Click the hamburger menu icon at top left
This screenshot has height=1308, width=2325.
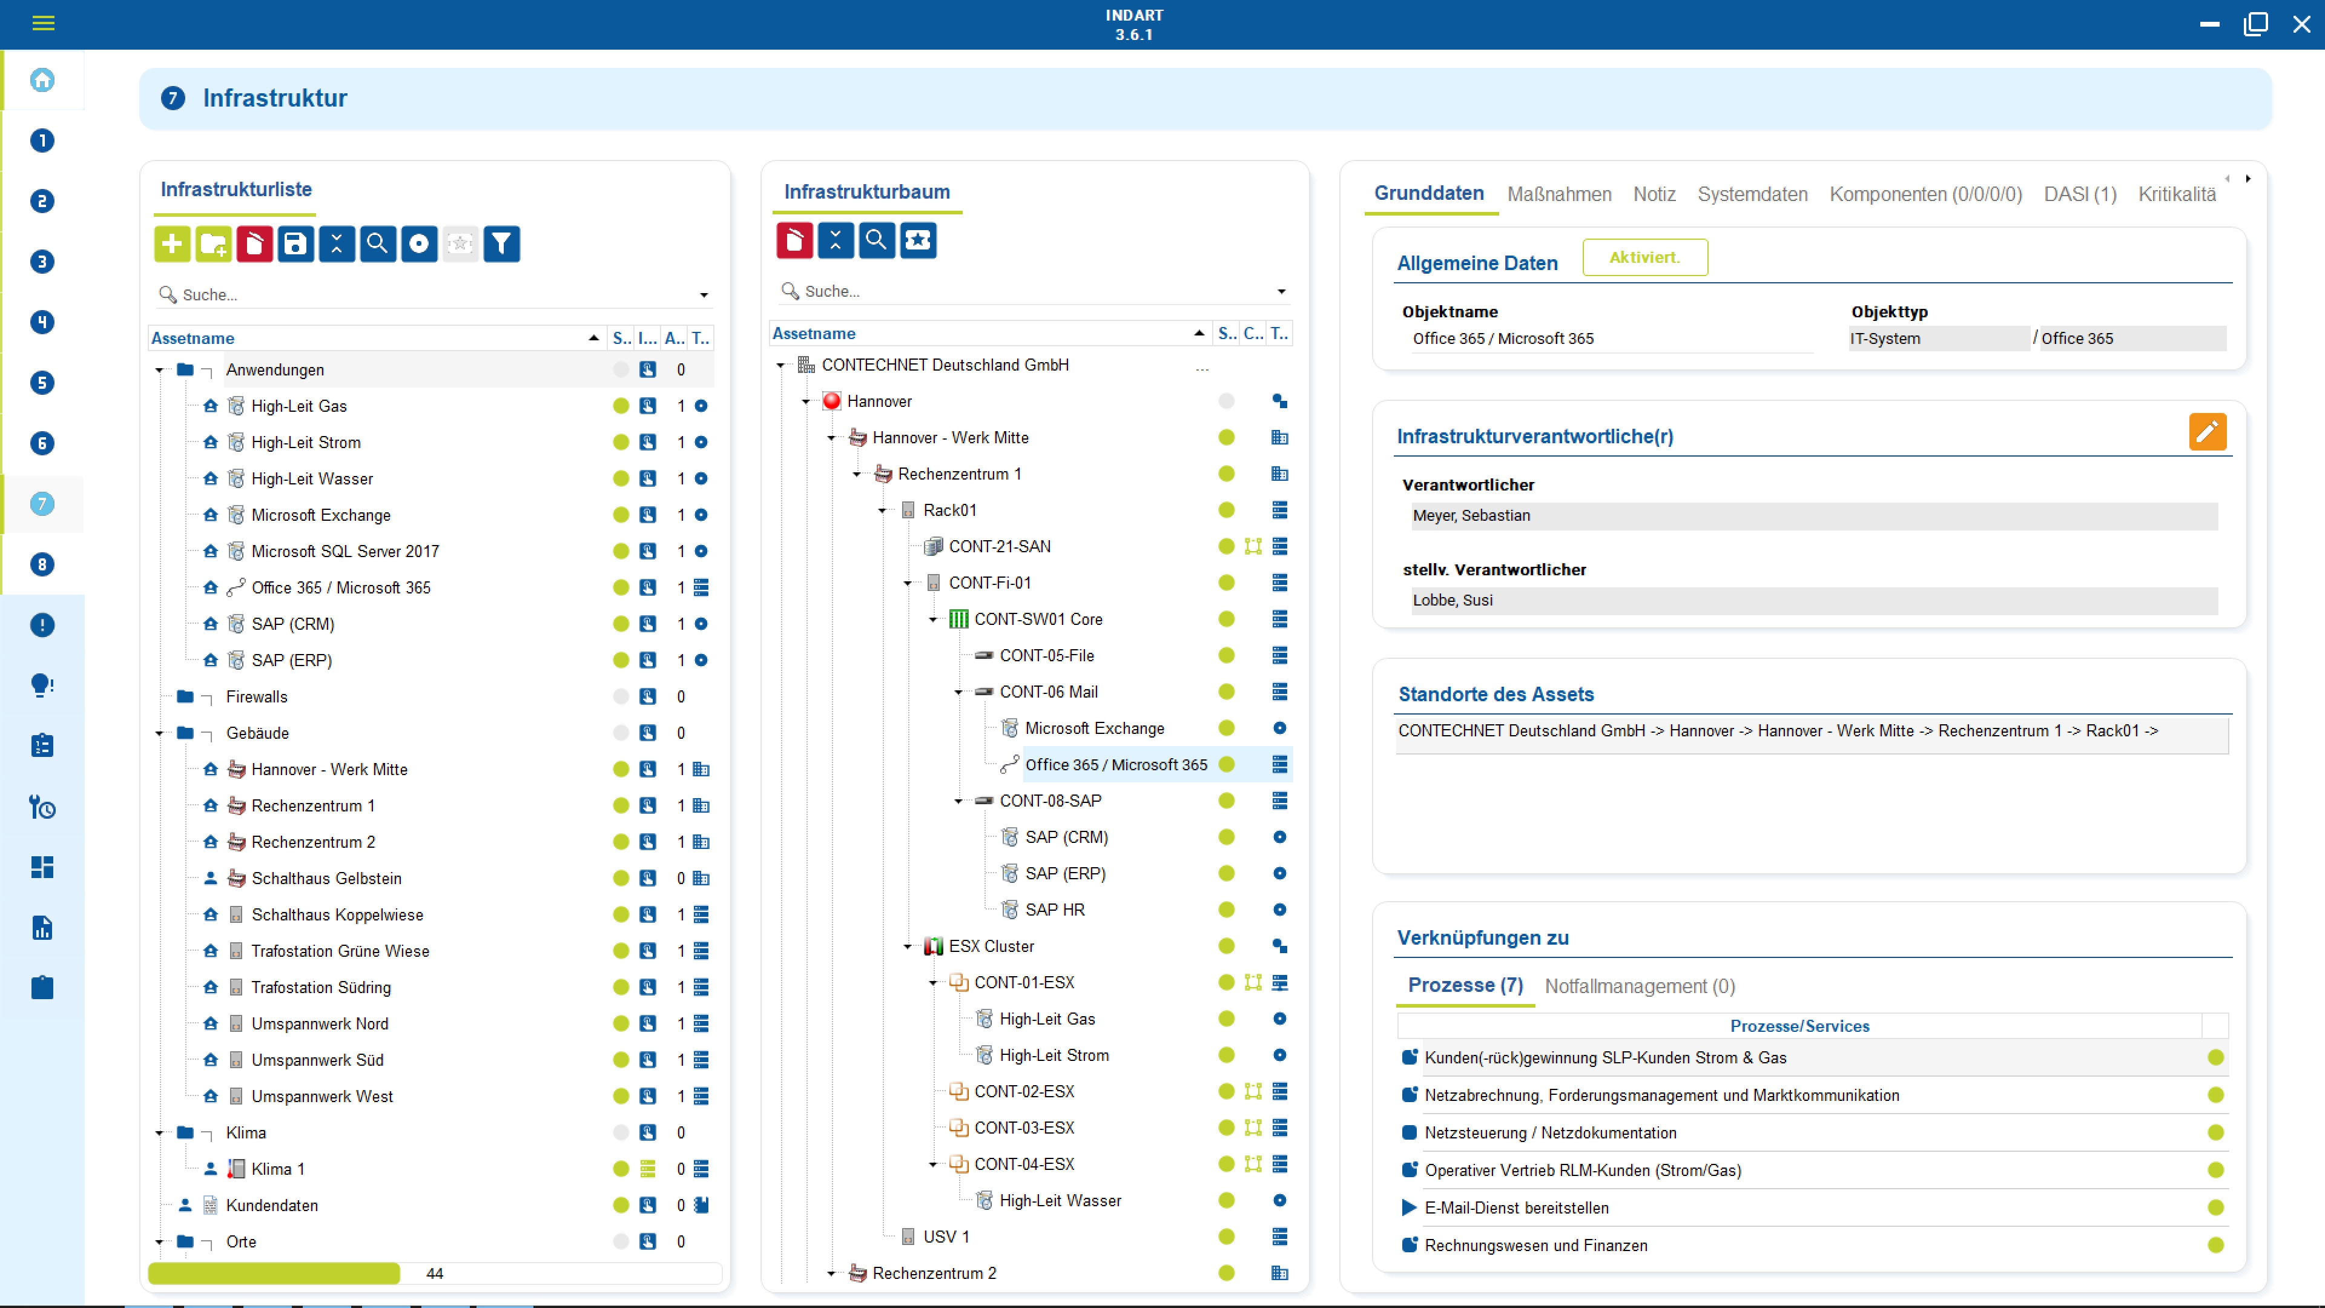(x=44, y=24)
